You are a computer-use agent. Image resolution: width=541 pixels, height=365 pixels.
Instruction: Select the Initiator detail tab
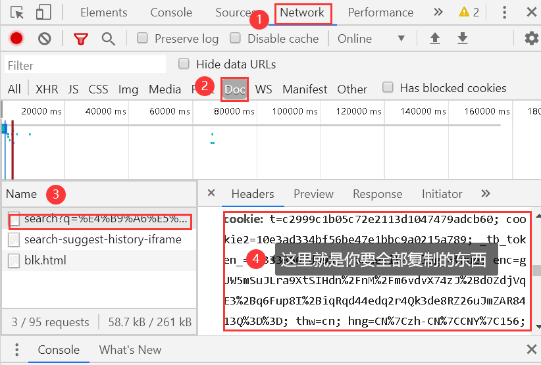442,194
